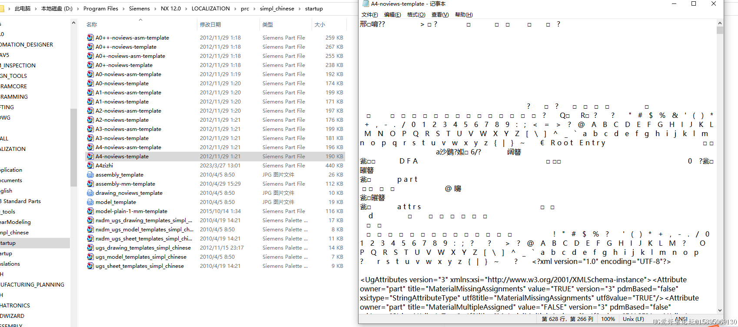Click the A1-noviews-template file icon
The image size is (738, 327).
click(x=90, y=101)
